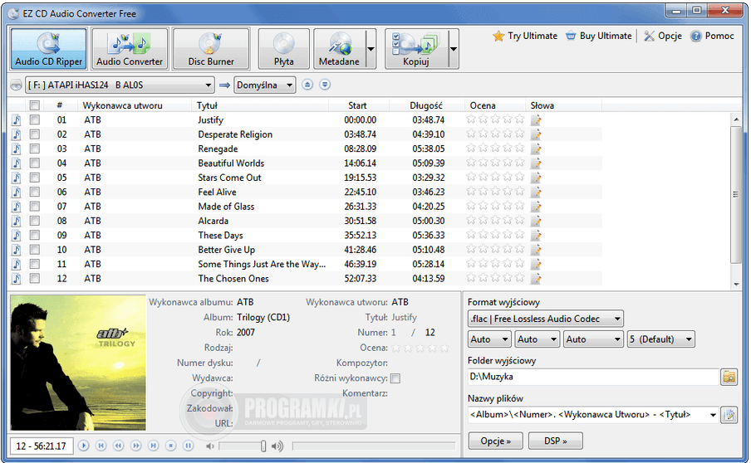Click the ATB Trilogy album cover art
The image size is (751, 463).
click(x=78, y=363)
